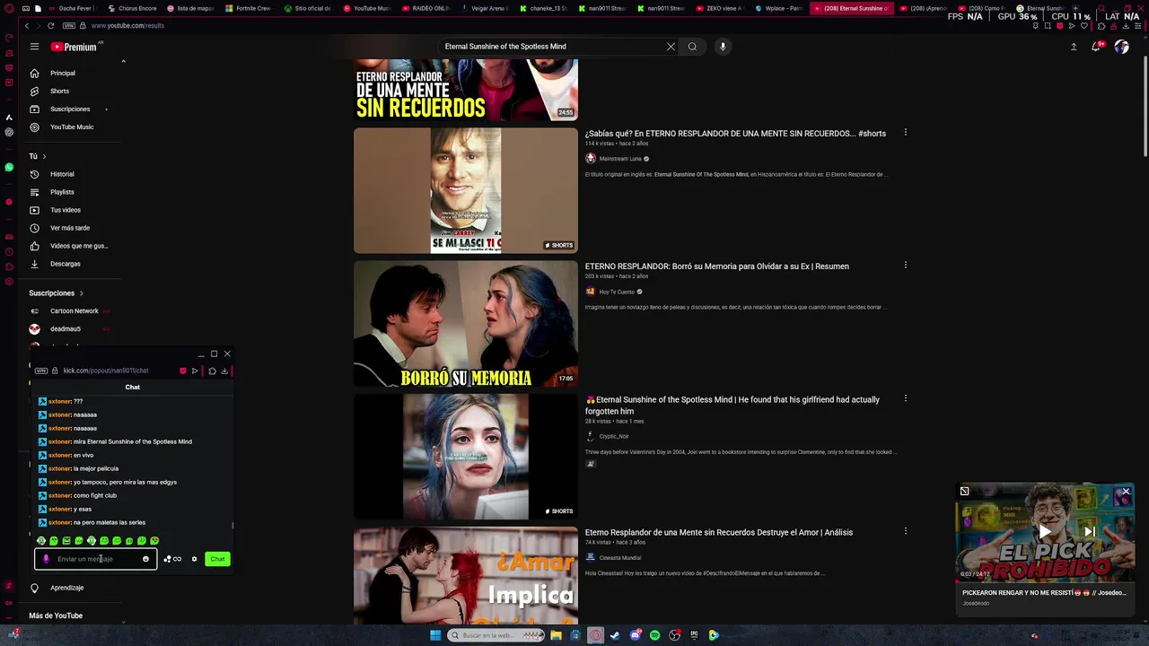
Task: Open Historial in sidebar
Action: pyautogui.click(x=74, y=174)
